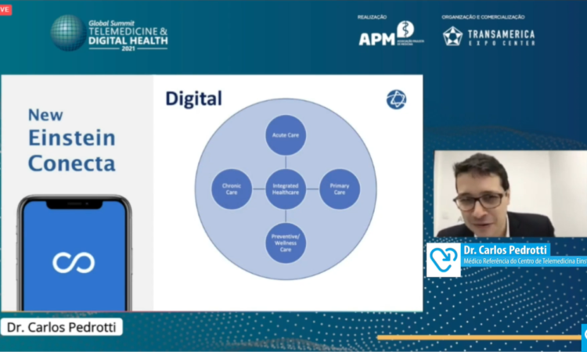Select the Chronic Care circle
Screen dimensions: 587x352
(x=232, y=189)
